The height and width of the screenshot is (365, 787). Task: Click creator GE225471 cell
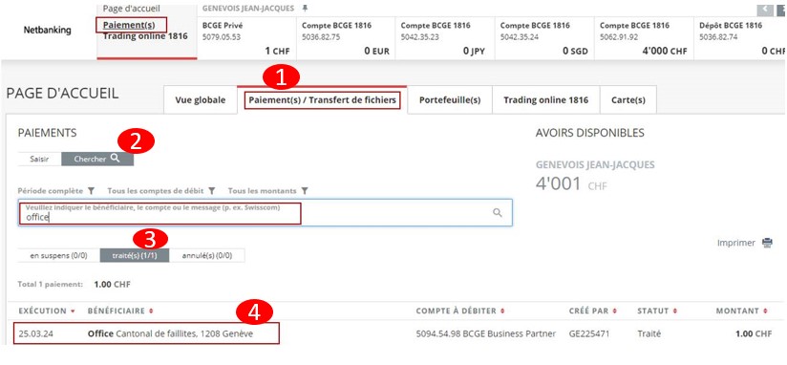click(x=589, y=333)
